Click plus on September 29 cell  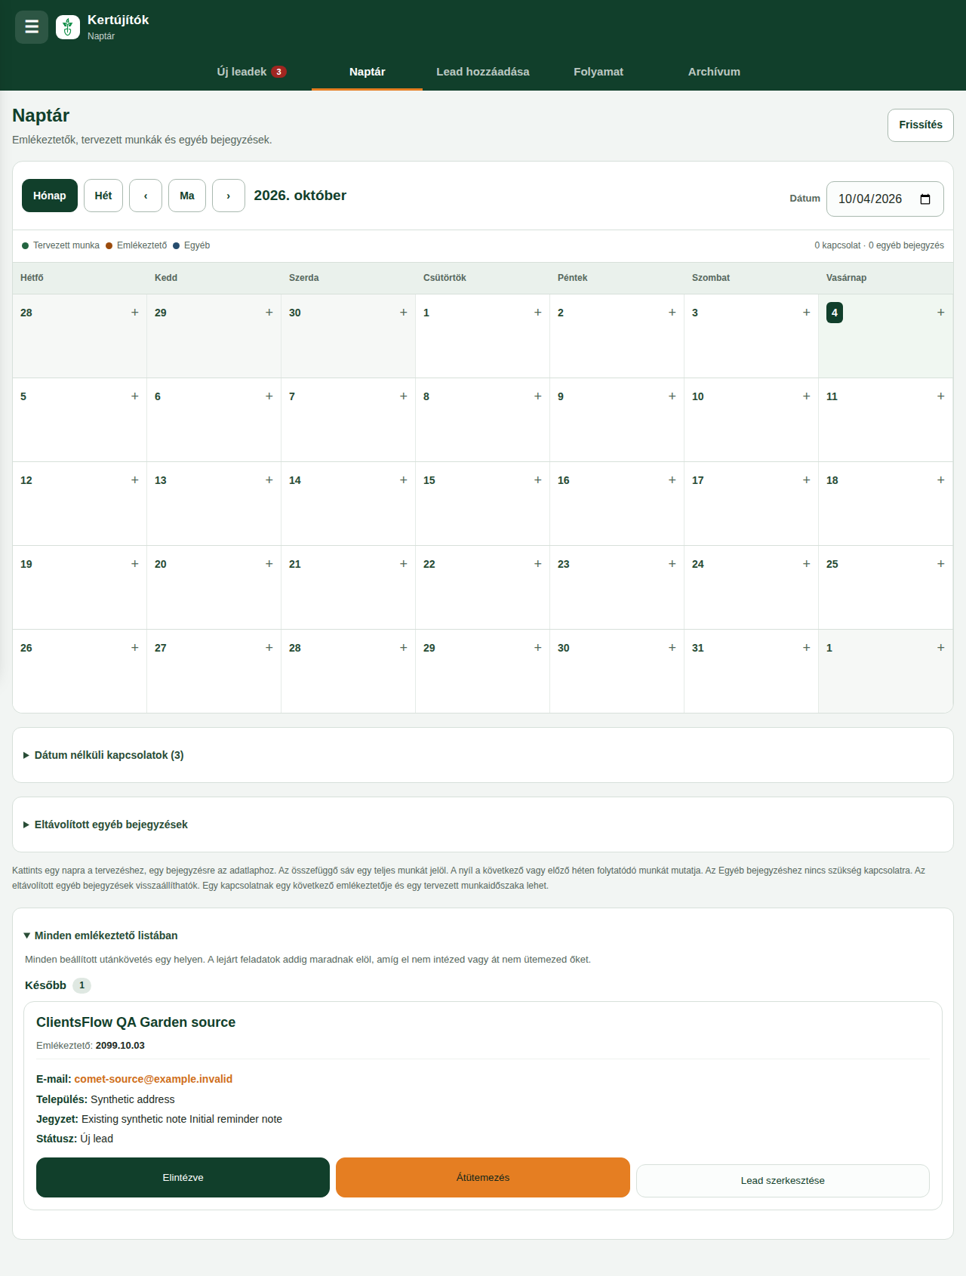click(x=269, y=313)
